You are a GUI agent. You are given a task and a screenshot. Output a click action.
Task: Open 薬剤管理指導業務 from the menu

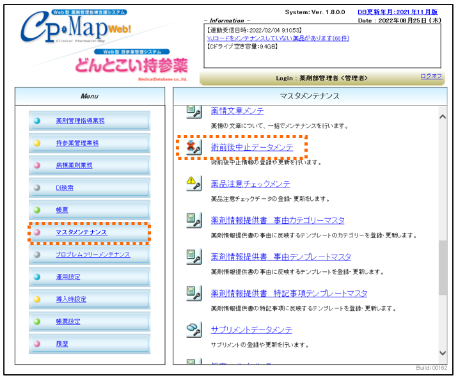[x=80, y=120]
